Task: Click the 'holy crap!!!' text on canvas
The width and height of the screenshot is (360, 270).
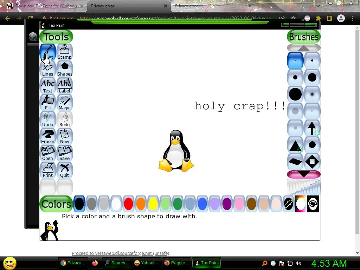Action: 240,106
